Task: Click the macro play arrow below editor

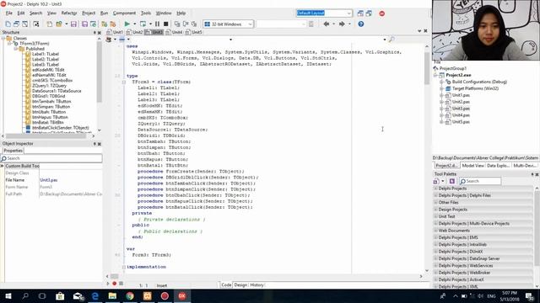Action: click(108, 284)
